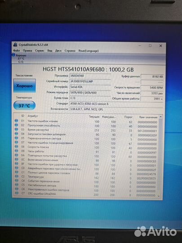Click the status icon for attribute 01
The width and height of the screenshot is (182, 243).
click(x=17, y=121)
